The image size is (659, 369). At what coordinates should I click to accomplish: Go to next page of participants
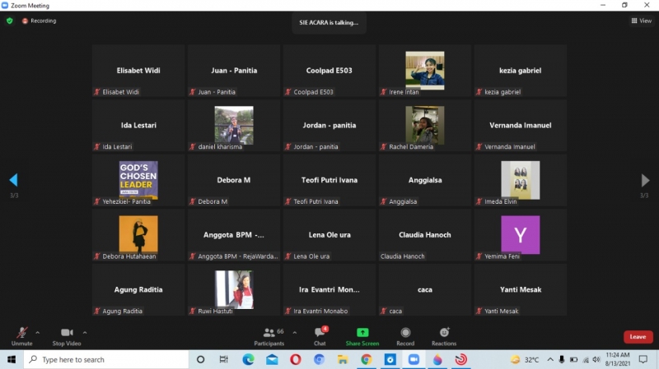pos(645,181)
